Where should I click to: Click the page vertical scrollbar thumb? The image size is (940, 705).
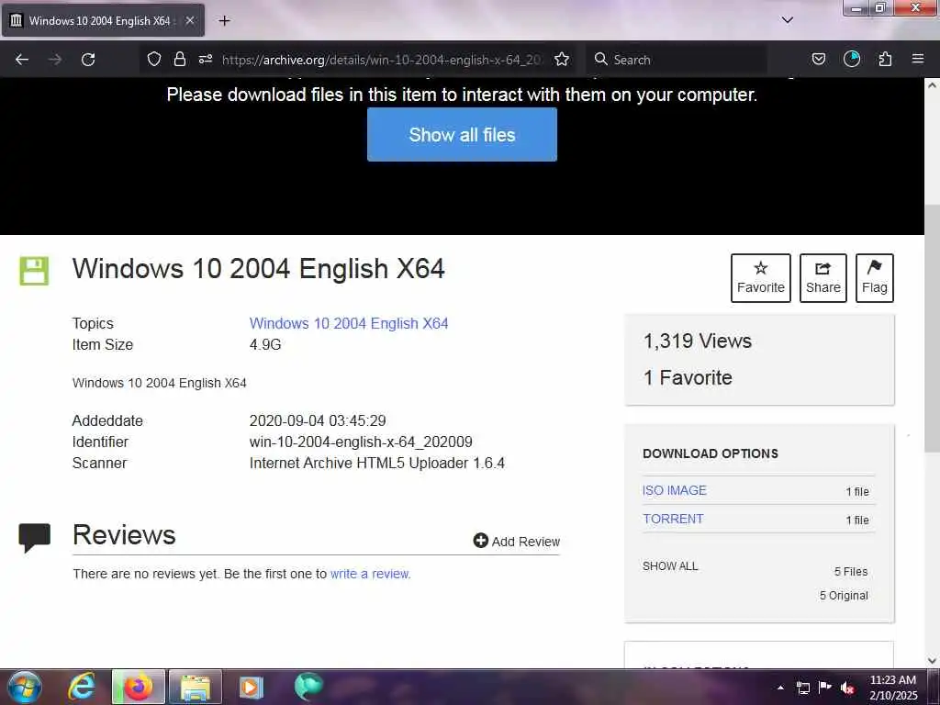[932, 329]
